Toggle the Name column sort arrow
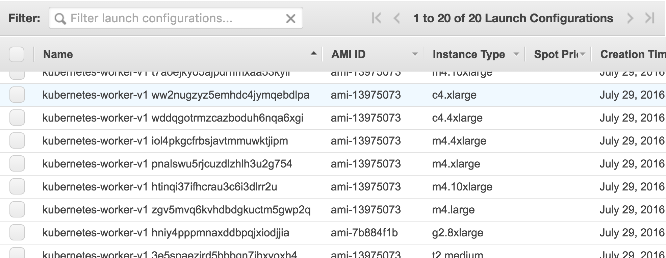Screen dimensions: 666x258 coord(314,53)
